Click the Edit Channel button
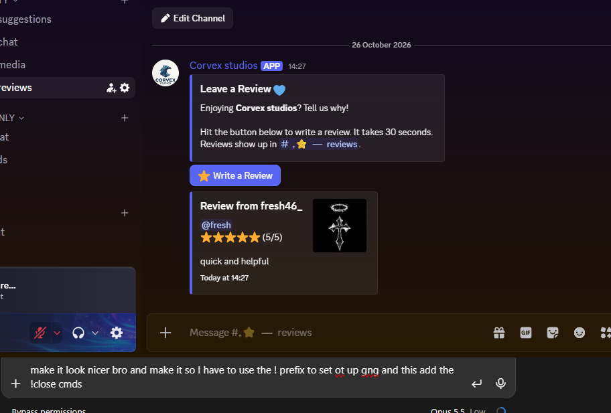Viewport: 611px width, 413px height. (x=192, y=18)
